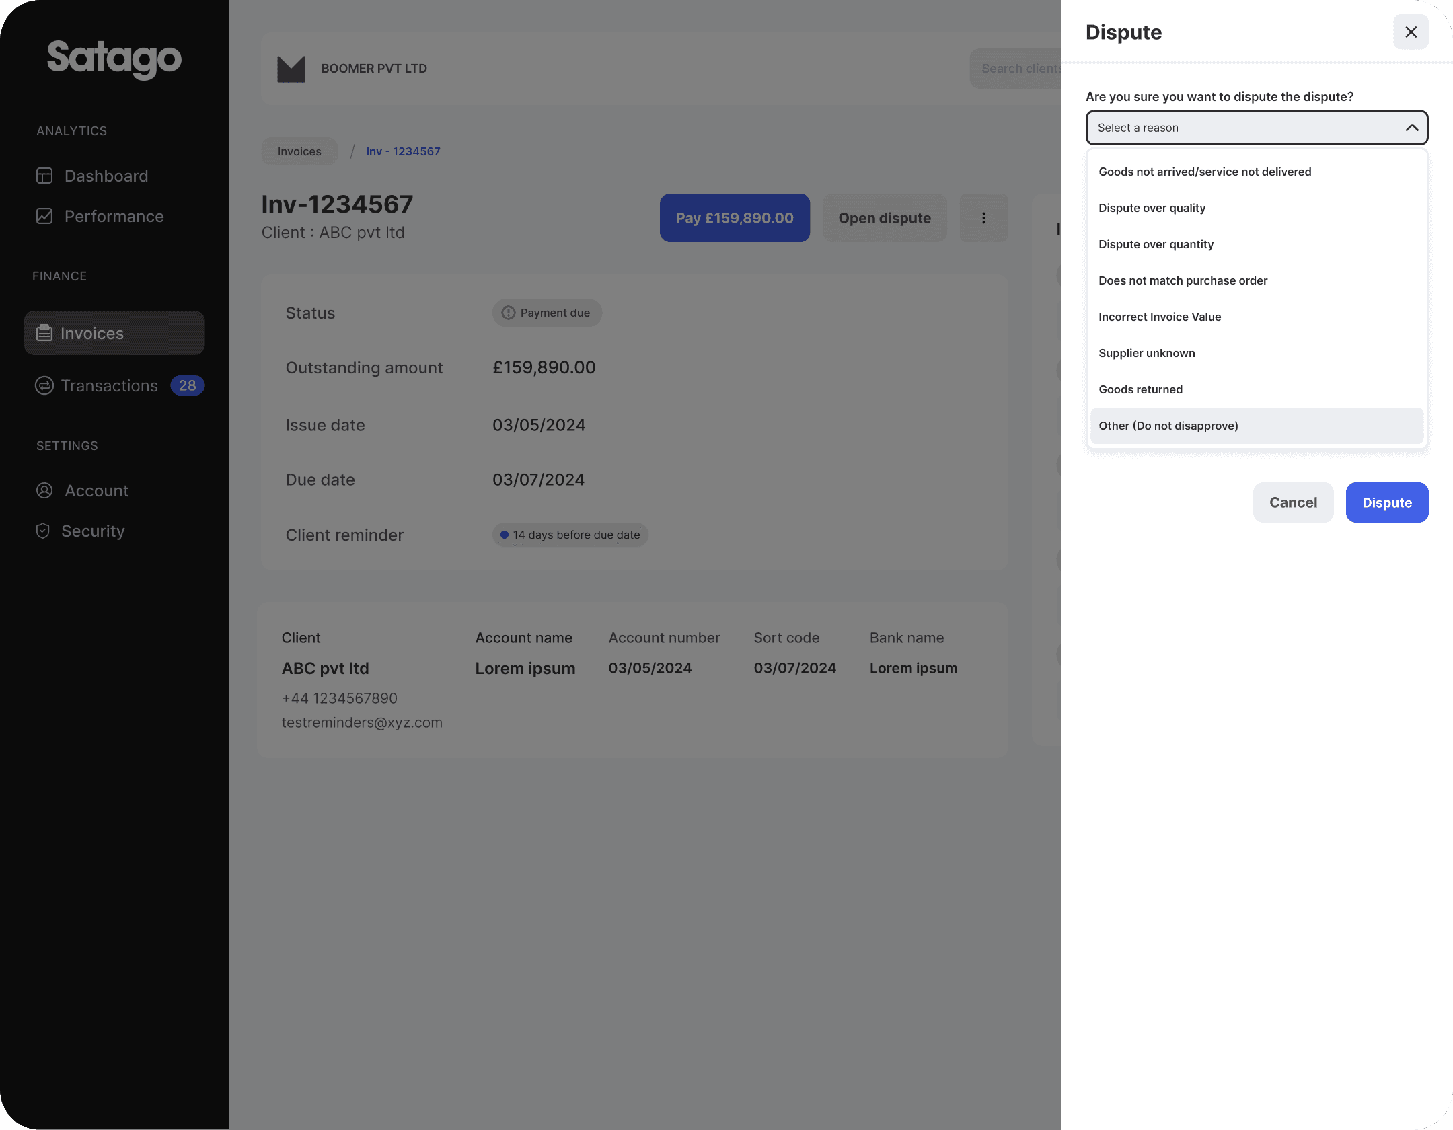Close the Dispute panel with X icon

(x=1411, y=32)
